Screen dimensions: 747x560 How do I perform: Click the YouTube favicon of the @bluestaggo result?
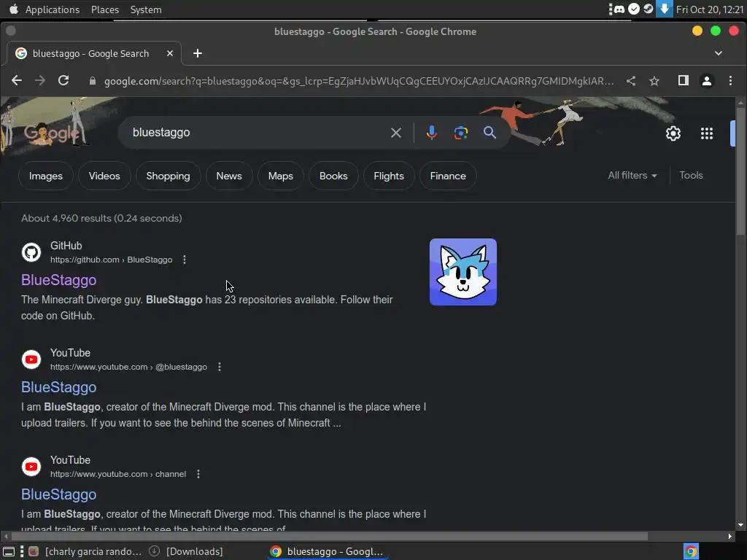point(31,359)
